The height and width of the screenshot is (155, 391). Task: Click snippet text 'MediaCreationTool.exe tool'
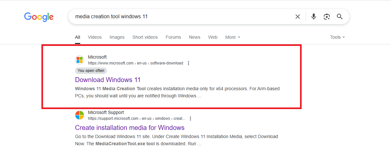pyautogui.click(x=125, y=144)
